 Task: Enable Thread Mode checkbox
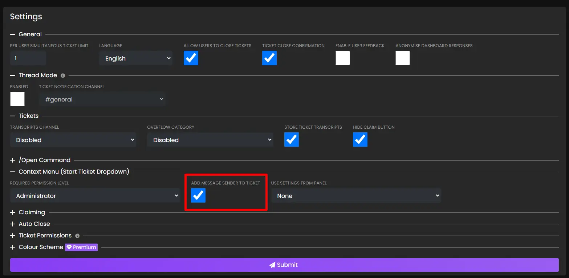click(x=17, y=99)
